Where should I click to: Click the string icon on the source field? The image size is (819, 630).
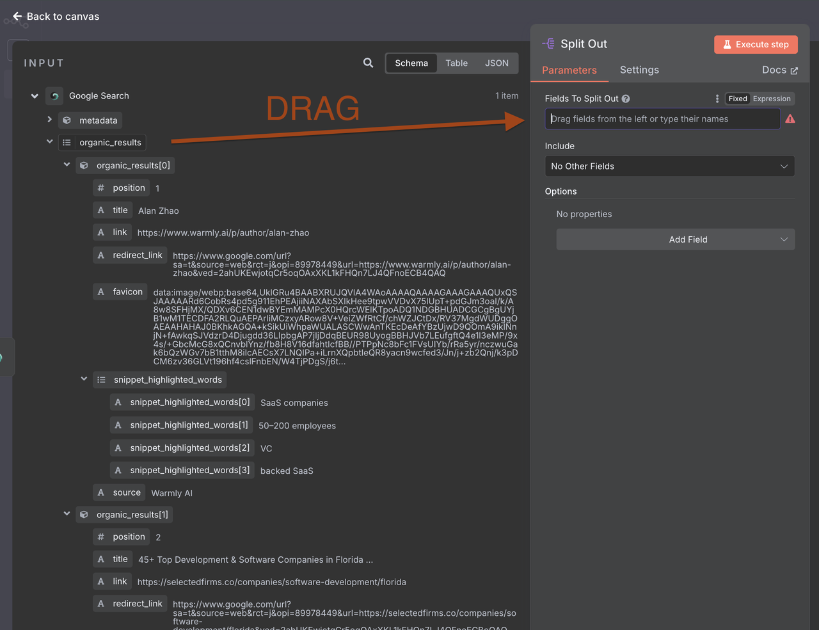click(100, 492)
